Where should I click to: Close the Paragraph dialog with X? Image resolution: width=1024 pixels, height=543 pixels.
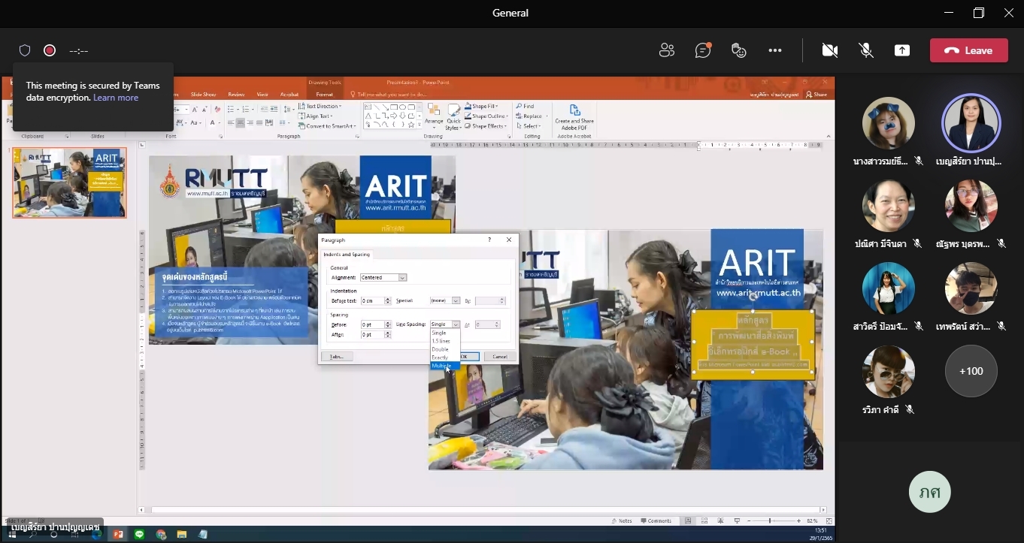tap(509, 240)
